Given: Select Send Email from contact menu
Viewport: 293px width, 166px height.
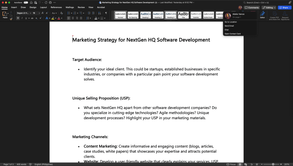Looking at the screenshot, I should 229,26.
